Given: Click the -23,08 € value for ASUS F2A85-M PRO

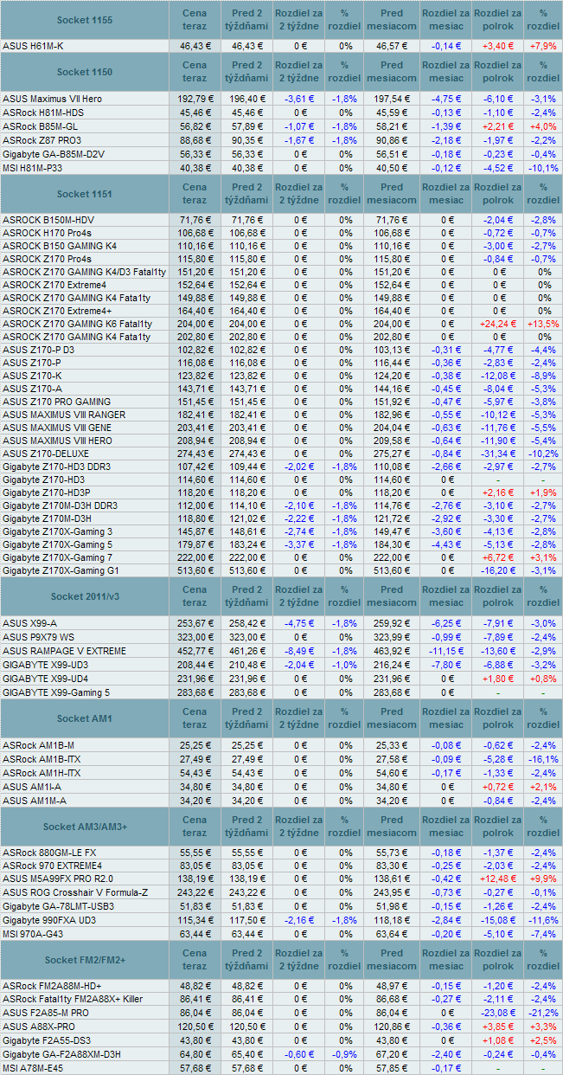Looking at the screenshot, I should [x=497, y=1013].
